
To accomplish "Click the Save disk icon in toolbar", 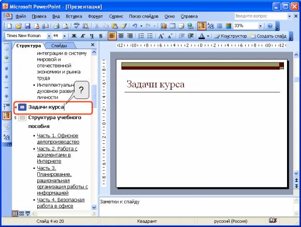I will point(27,26).
